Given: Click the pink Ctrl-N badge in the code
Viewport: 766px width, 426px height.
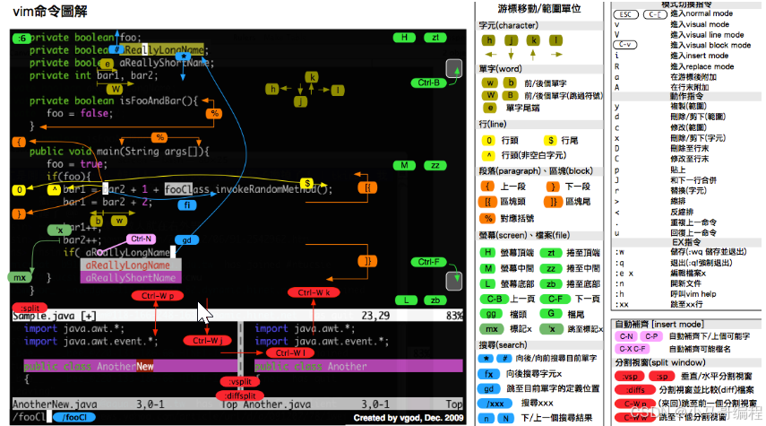Looking at the screenshot, I should click(x=141, y=239).
